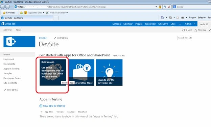Viewport: 211px width, 127px height.
Task: Click the Read Mail toolbar icon
Action: [x=178, y=18]
